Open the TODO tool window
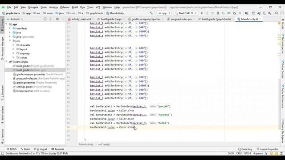Image resolution: width=285 pixels, height=160 pixels. (x=12, y=149)
